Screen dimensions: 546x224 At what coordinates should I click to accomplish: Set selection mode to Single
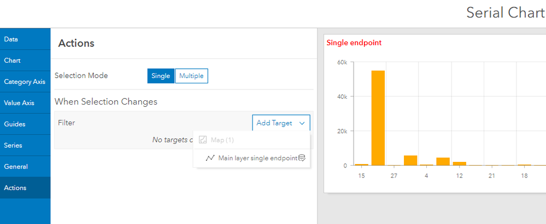pyautogui.click(x=161, y=76)
